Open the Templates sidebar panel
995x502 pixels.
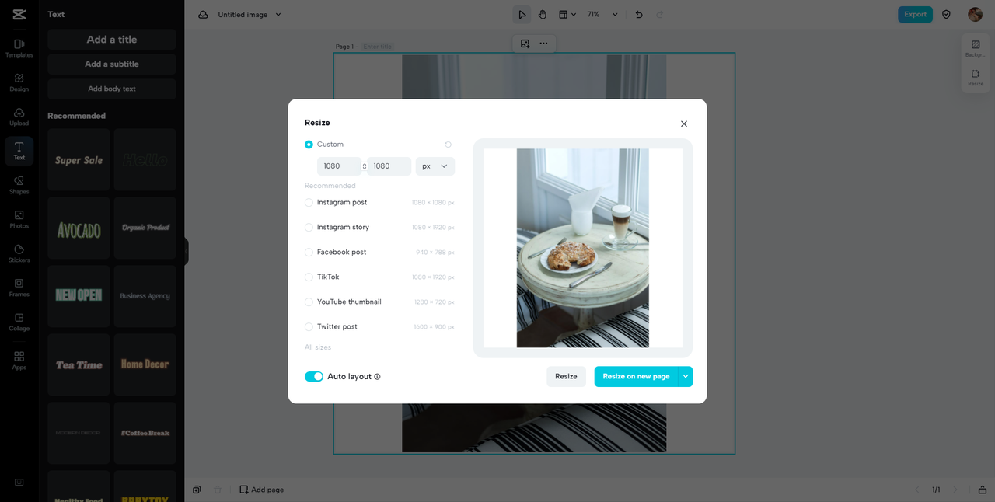(x=19, y=48)
